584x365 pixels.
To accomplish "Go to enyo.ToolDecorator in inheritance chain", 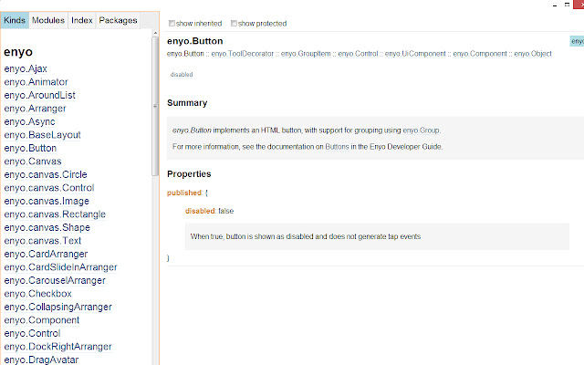I will pos(241,54).
